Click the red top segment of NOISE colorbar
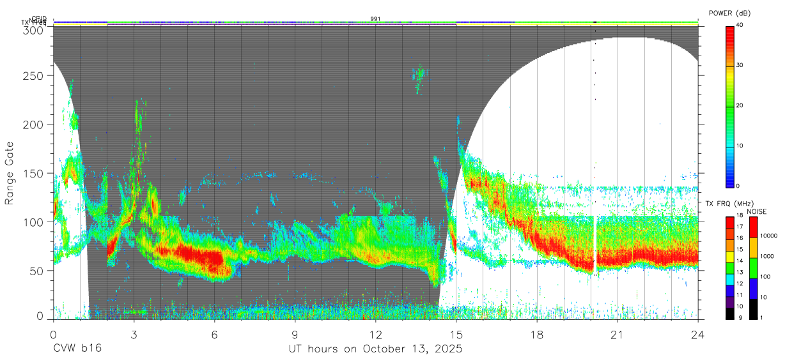The height and width of the screenshot is (362, 785). click(754, 227)
